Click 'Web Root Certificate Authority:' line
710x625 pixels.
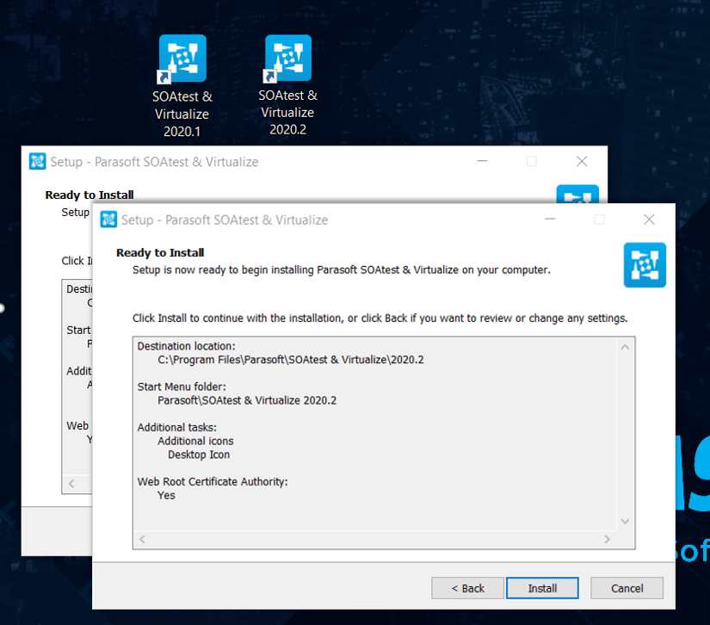[x=213, y=481]
